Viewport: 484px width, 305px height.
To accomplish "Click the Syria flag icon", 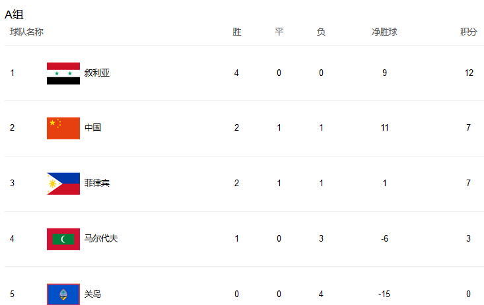I will tap(63, 73).
